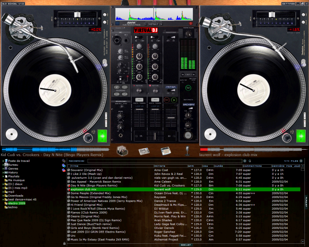The image size is (309, 247).
Task: Click the master volume knob
Action: pyautogui.click(x=189, y=34)
